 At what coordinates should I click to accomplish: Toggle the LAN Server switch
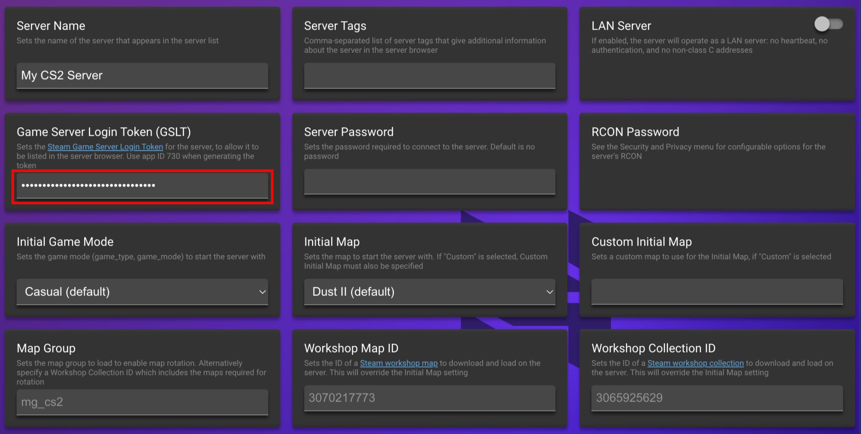[828, 24]
